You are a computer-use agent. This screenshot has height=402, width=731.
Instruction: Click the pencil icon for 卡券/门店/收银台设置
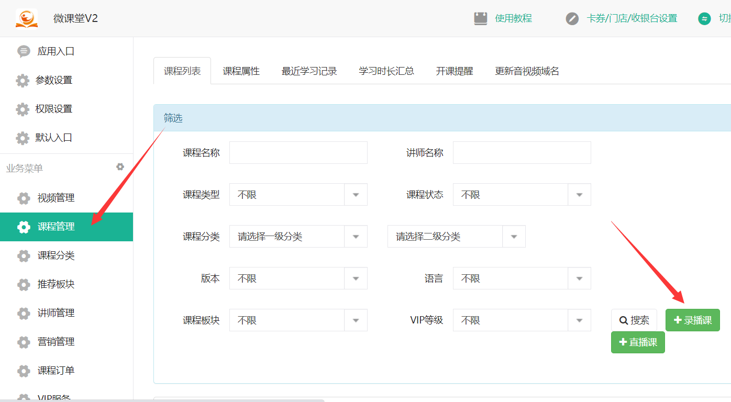572,19
